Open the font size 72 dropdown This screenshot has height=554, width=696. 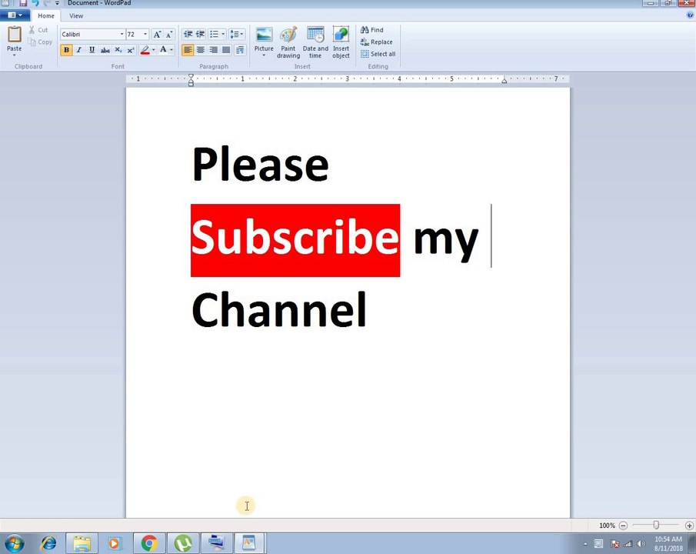click(x=145, y=34)
